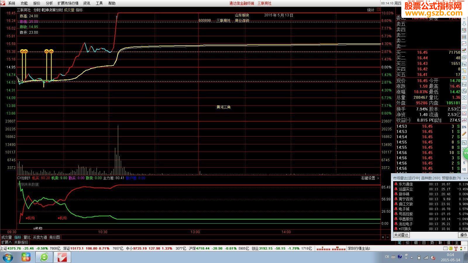This screenshot has width=468, height=263.
Task: Select the 日 tab under quote panel
Action: pyautogui.click(x=424, y=243)
